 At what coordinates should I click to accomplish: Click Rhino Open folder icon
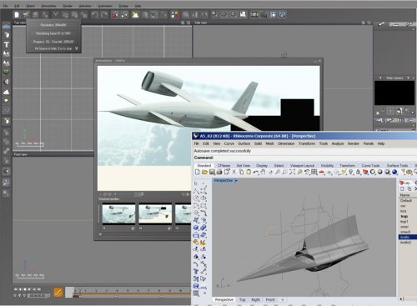click(204, 172)
